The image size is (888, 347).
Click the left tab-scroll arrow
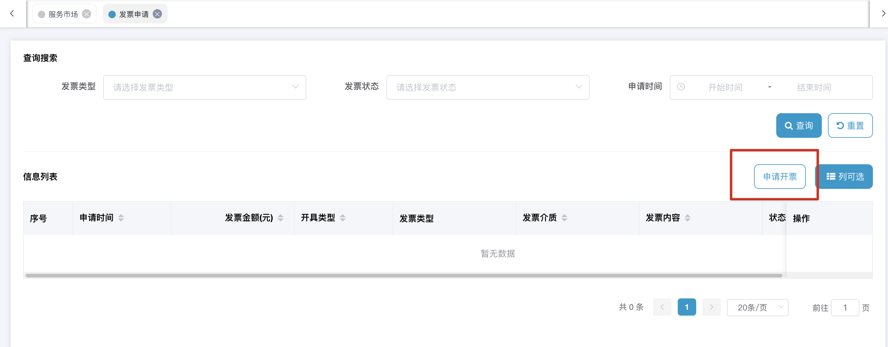tap(12, 14)
